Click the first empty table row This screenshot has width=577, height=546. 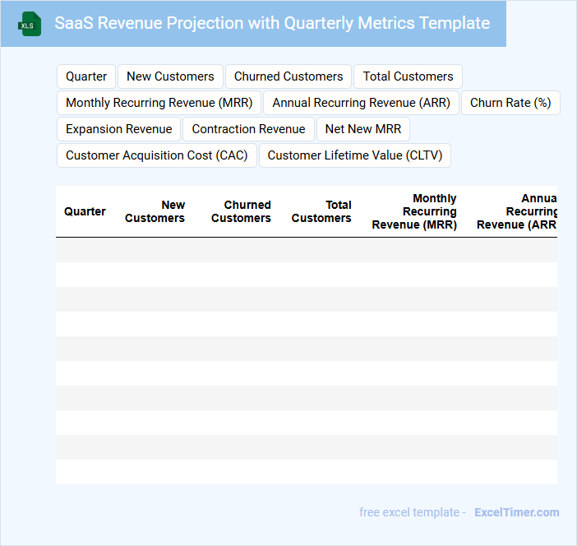[306, 250]
